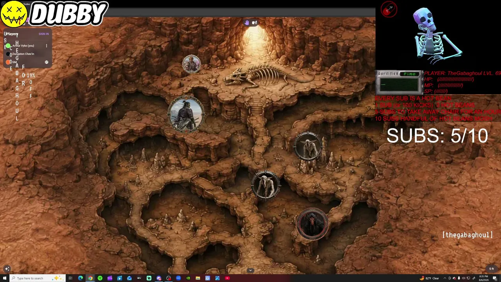This screenshot has height=282, width=501.
Task: Open the Nvidia app on the taskbar
Action: (188, 278)
